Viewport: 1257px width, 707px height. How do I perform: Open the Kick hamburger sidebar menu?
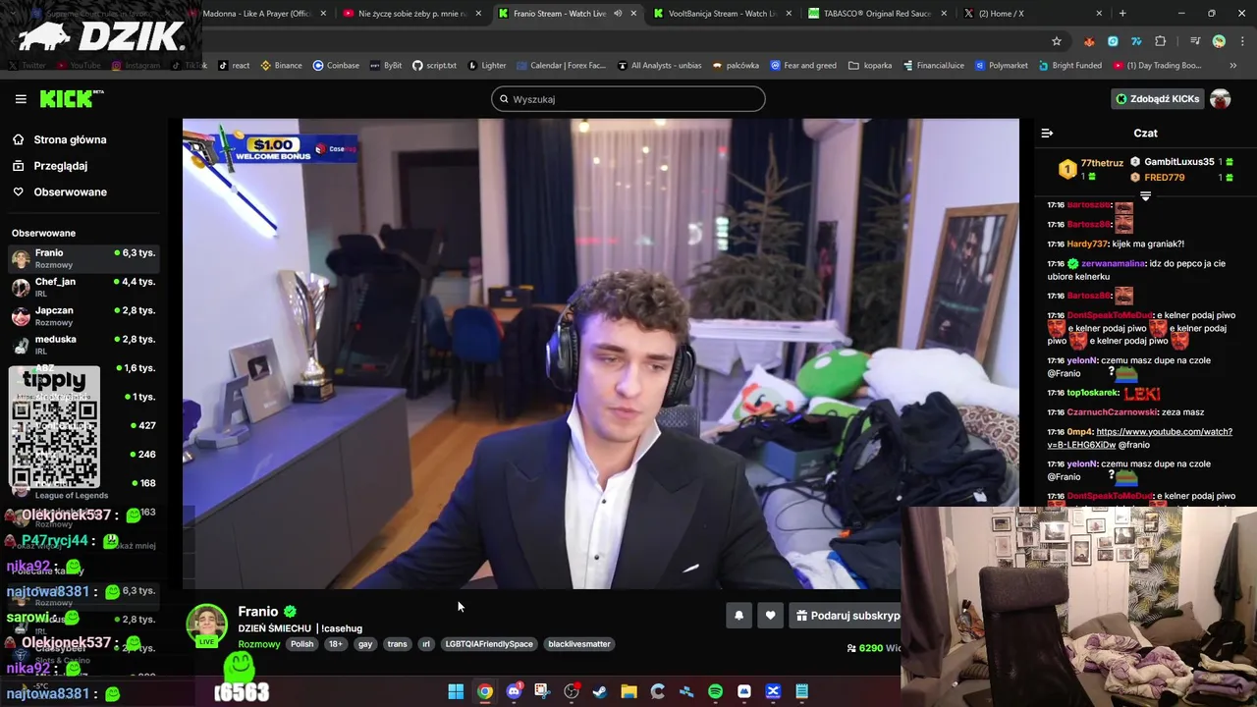point(21,99)
